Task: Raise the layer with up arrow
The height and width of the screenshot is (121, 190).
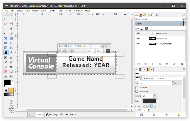Action: pyautogui.click(x=153, y=64)
